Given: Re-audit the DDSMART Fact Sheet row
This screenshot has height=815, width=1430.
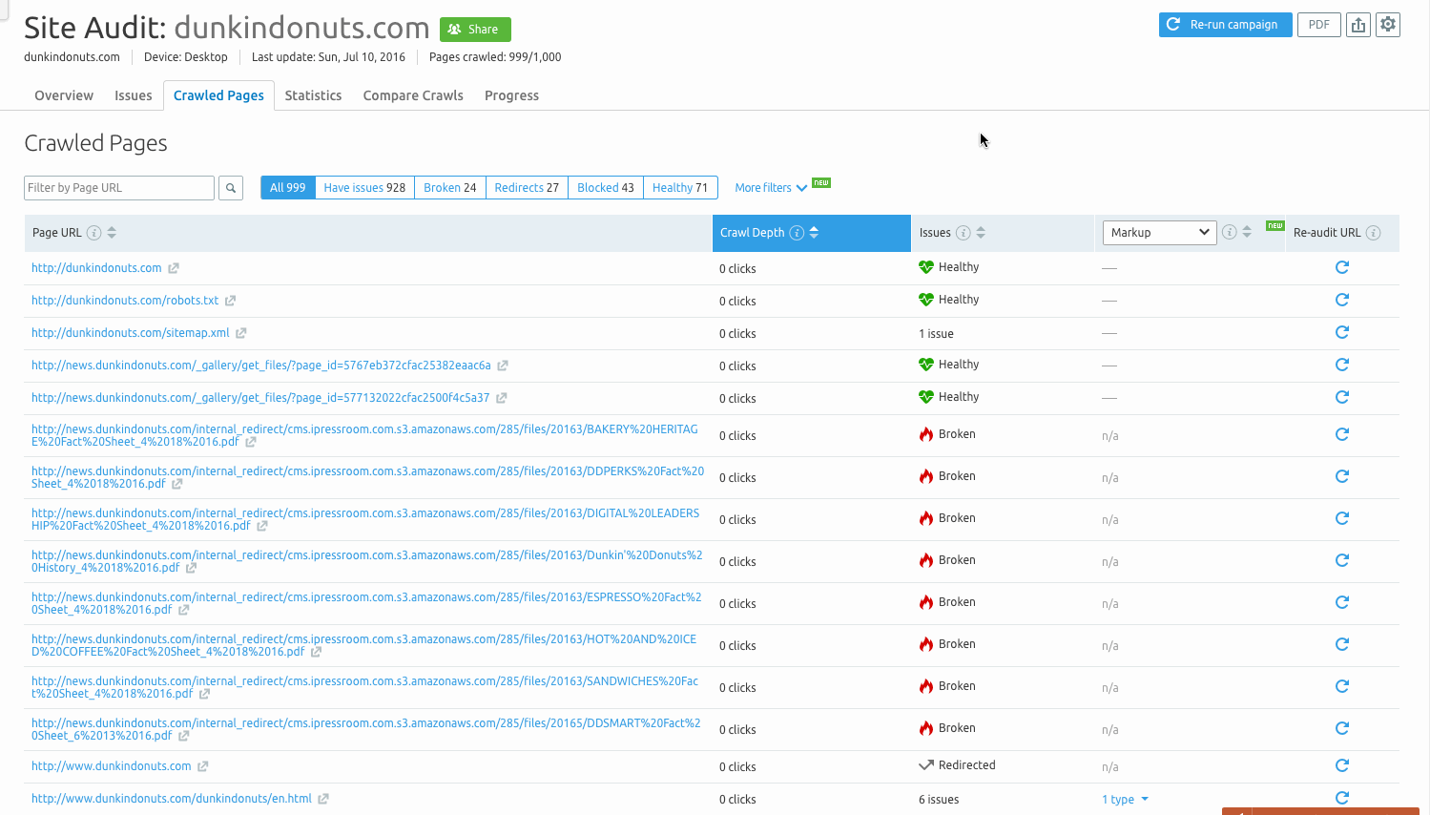Looking at the screenshot, I should [1342, 728].
